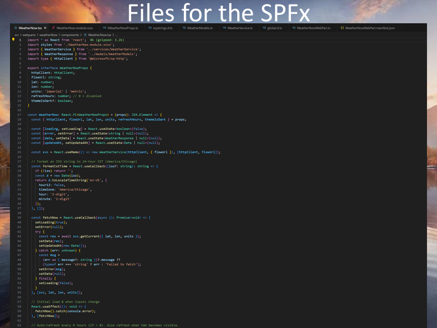This screenshot has width=437, height=328.
Task: Click 'America/Chicago' timeZone value on line 33
Action: (x=74, y=190)
